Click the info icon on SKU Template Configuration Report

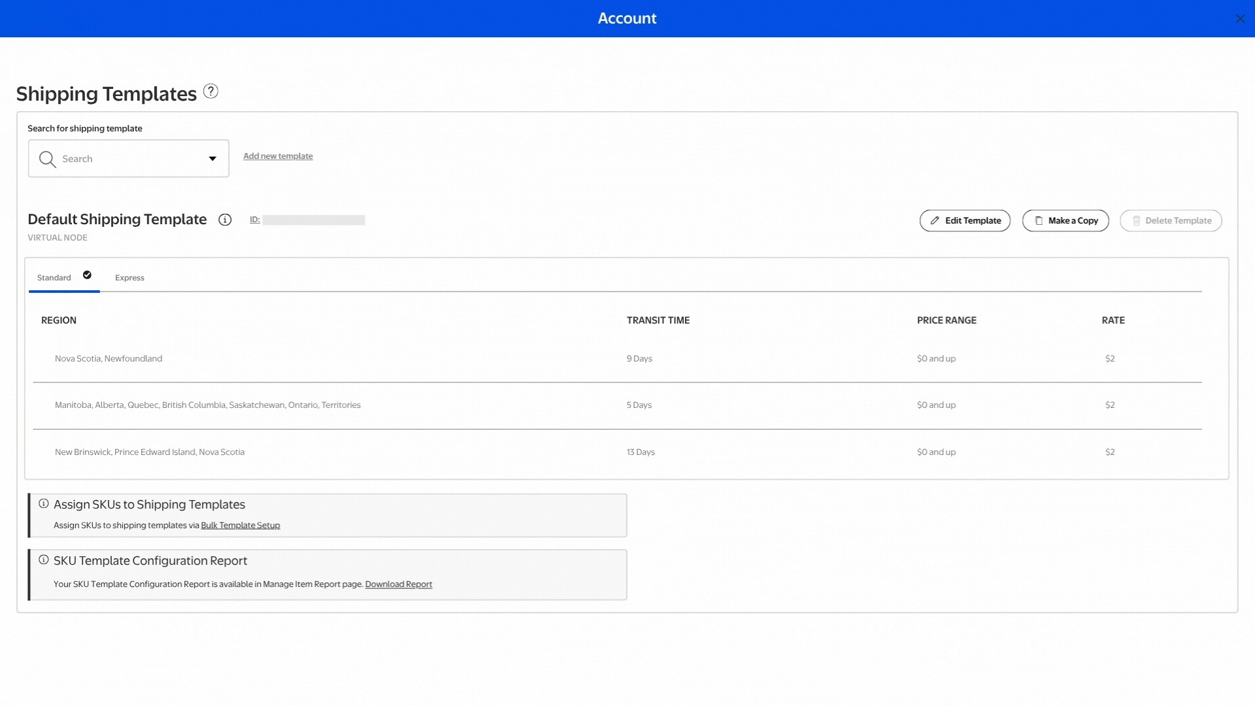point(44,560)
